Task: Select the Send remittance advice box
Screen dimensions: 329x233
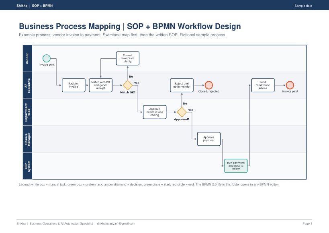Action: [263, 85]
